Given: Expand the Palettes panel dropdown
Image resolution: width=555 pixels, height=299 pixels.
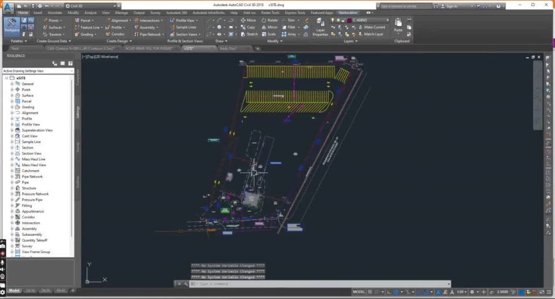Looking at the screenshot, I should (18, 41).
